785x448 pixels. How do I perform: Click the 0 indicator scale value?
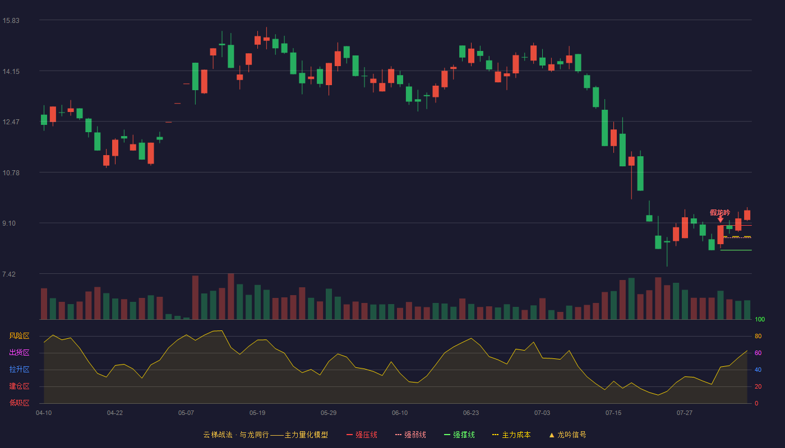coord(756,403)
